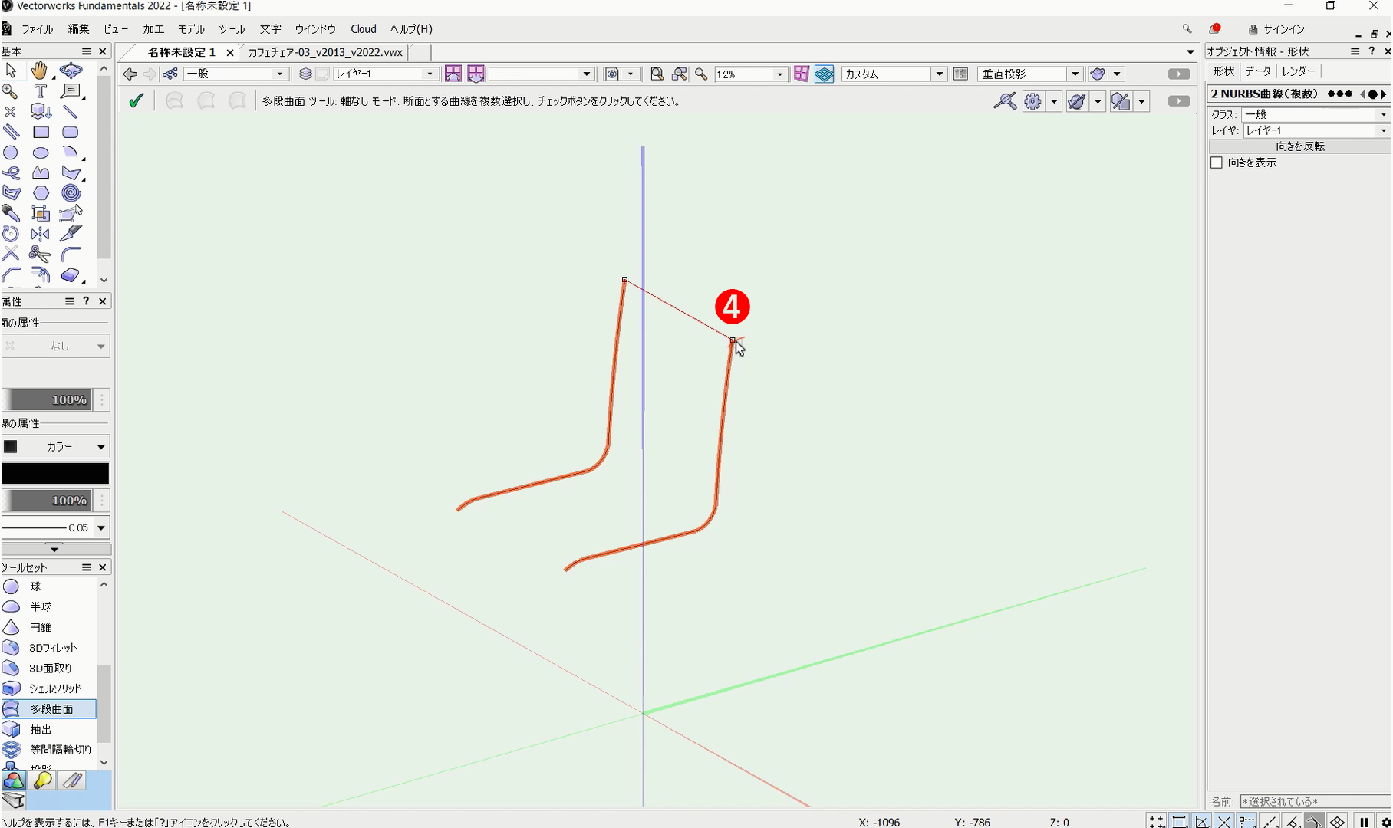Switch to the レンダー tab

click(1299, 71)
